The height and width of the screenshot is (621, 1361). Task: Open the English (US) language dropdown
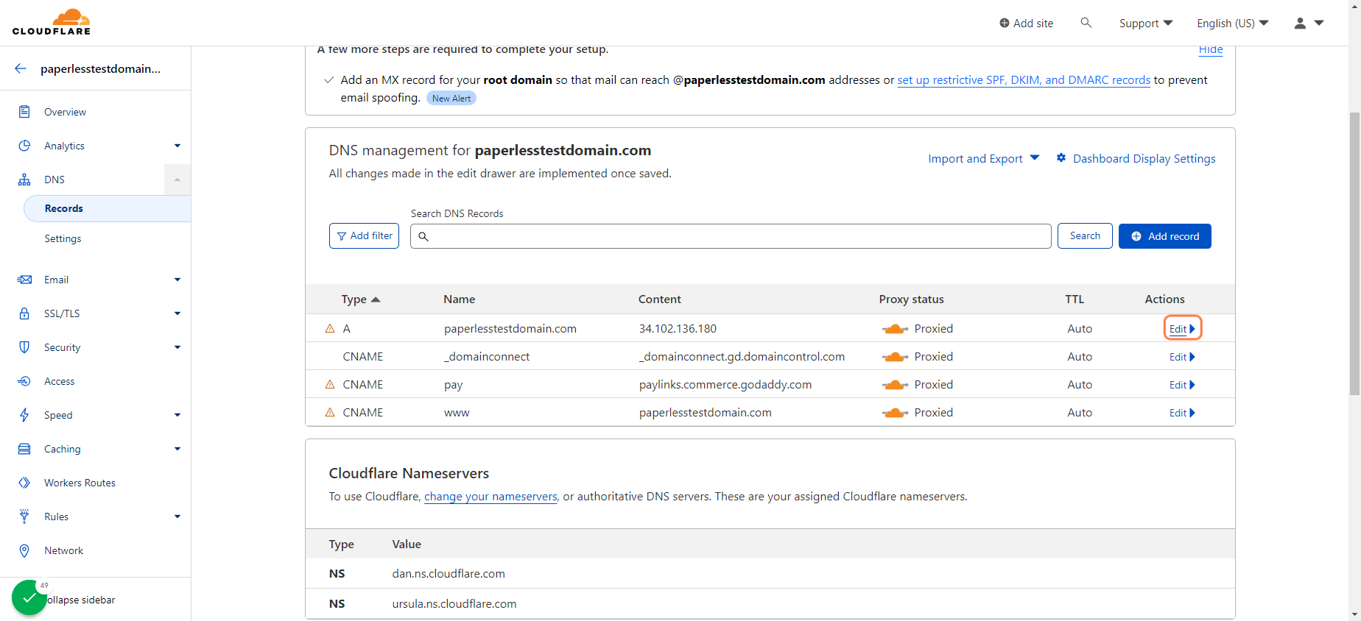(1233, 24)
